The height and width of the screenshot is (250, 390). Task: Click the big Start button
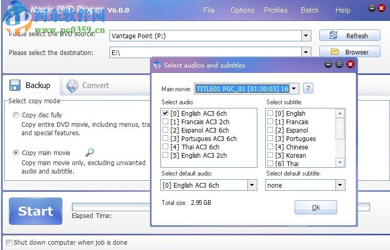click(36, 211)
